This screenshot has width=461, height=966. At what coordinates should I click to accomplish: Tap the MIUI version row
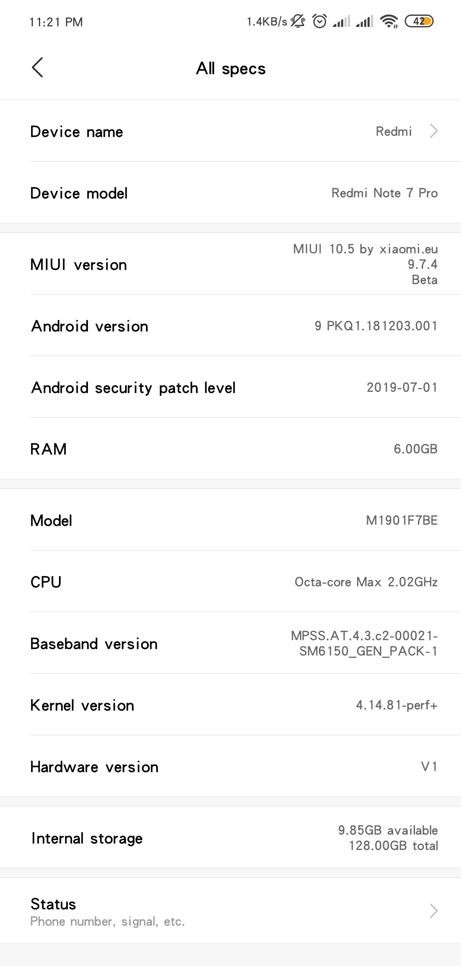click(230, 264)
